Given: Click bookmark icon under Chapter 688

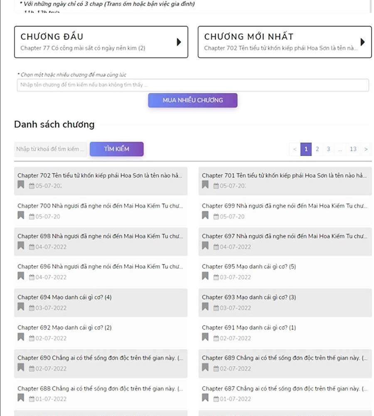Looking at the screenshot, I should click(21, 398).
